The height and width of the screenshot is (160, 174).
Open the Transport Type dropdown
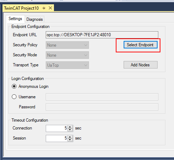pyautogui.click(x=67, y=65)
